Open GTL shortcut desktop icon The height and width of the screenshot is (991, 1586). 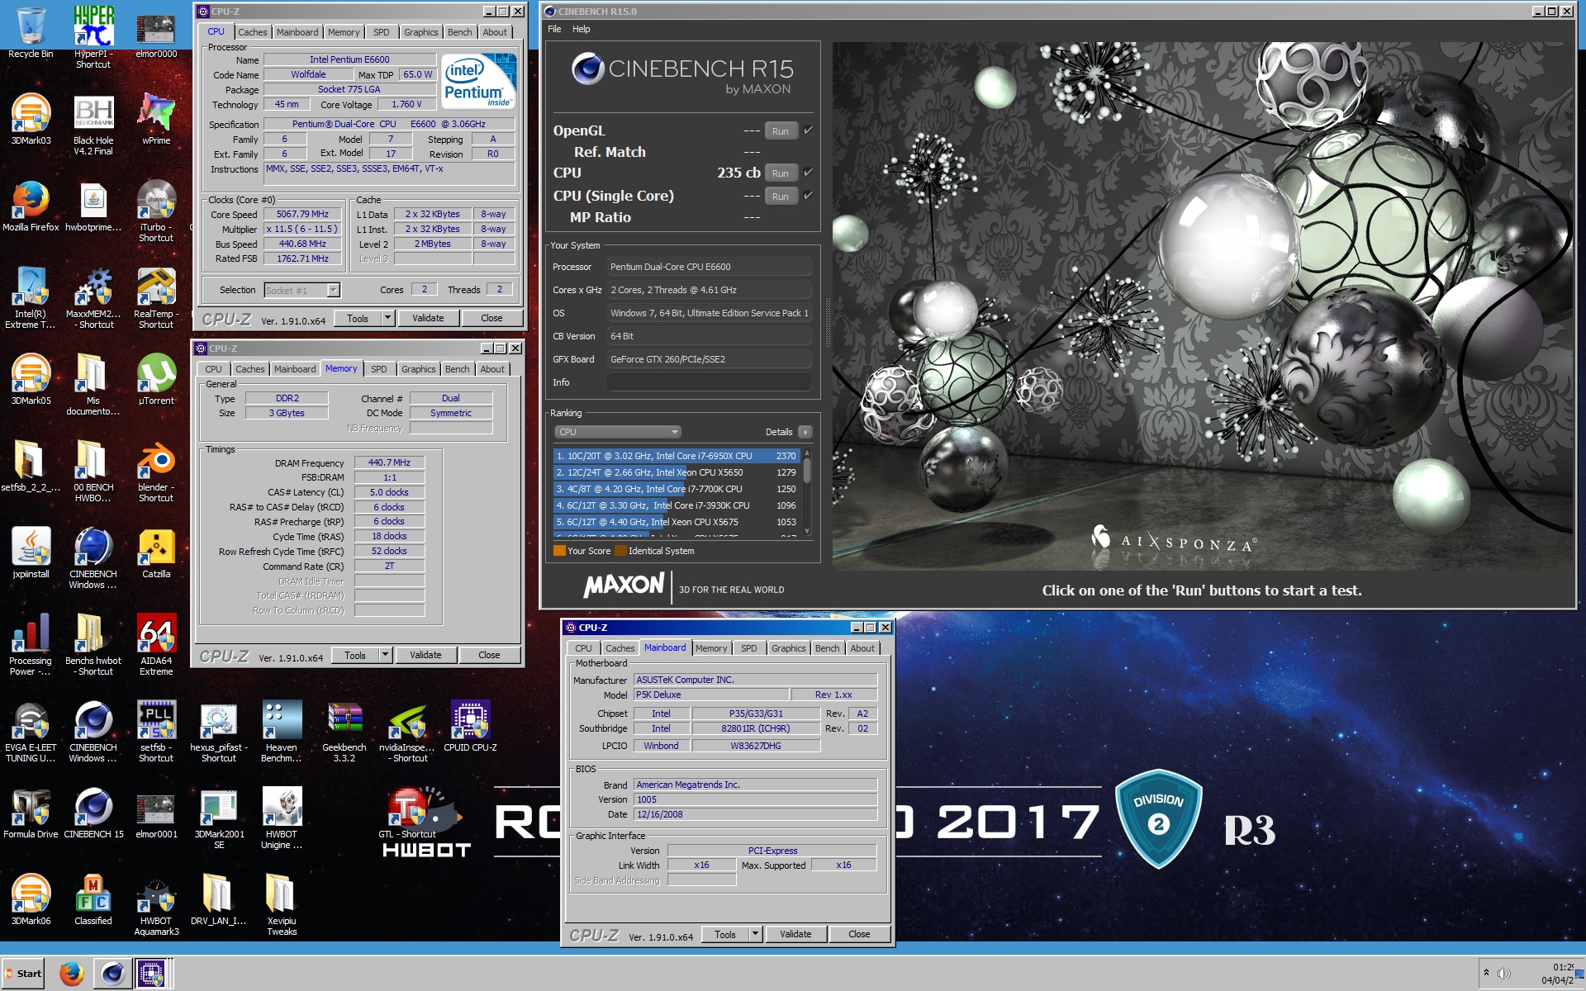coord(407,813)
